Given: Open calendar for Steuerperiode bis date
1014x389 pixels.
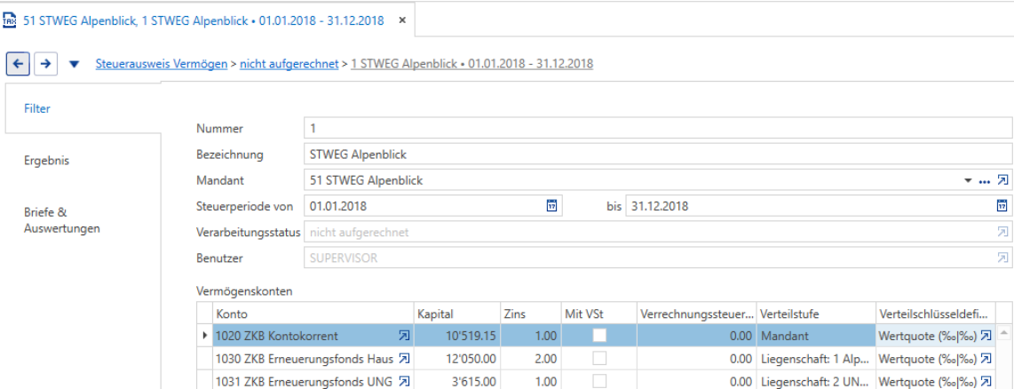Looking at the screenshot, I should point(1001,206).
